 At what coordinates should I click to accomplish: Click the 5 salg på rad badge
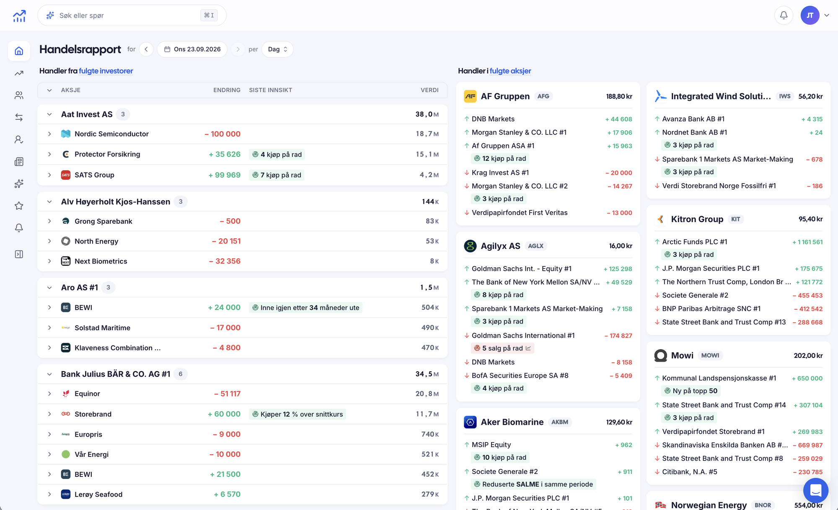point(502,348)
